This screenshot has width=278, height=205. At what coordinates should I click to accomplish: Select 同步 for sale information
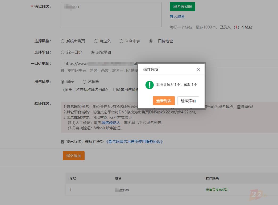pyautogui.click(x=63, y=82)
